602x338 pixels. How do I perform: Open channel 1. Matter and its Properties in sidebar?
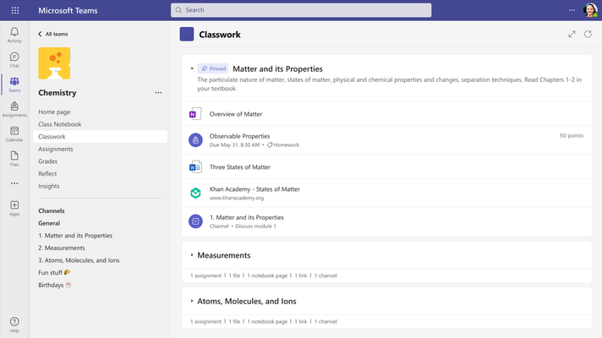point(75,236)
